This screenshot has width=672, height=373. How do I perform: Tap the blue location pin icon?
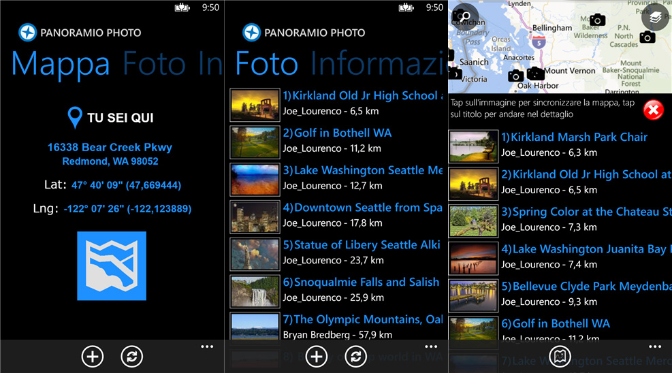tap(75, 118)
